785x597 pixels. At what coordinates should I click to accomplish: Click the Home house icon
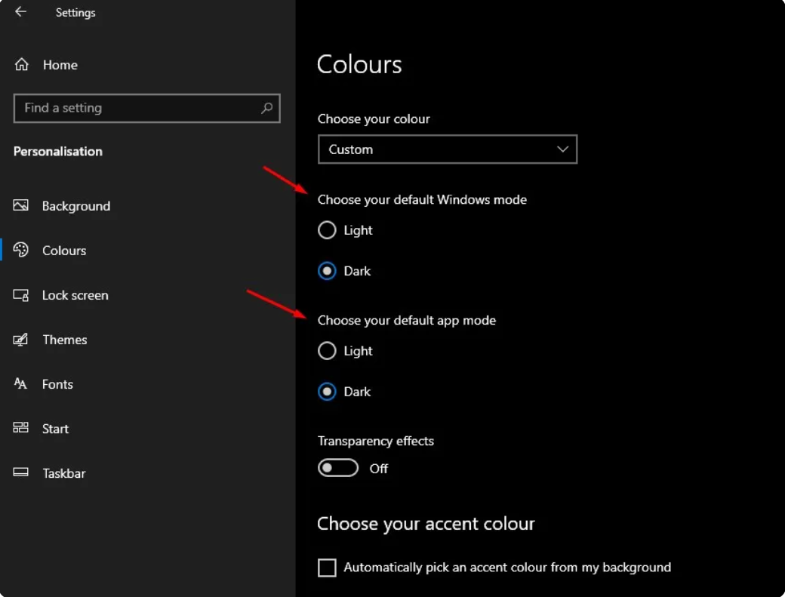pos(22,65)
